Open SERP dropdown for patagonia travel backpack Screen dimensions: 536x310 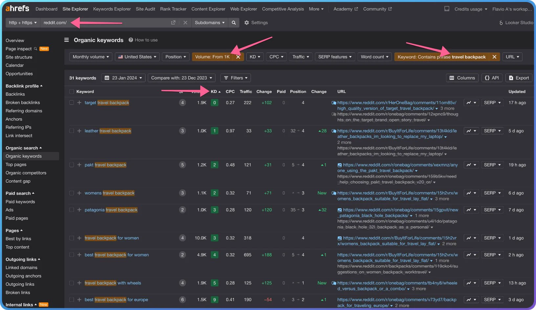(492, 210)
